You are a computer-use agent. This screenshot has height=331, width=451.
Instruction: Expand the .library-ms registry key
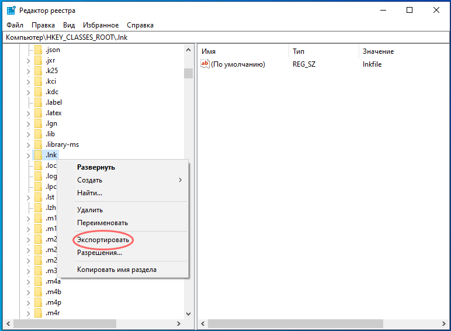click(28, 145)
